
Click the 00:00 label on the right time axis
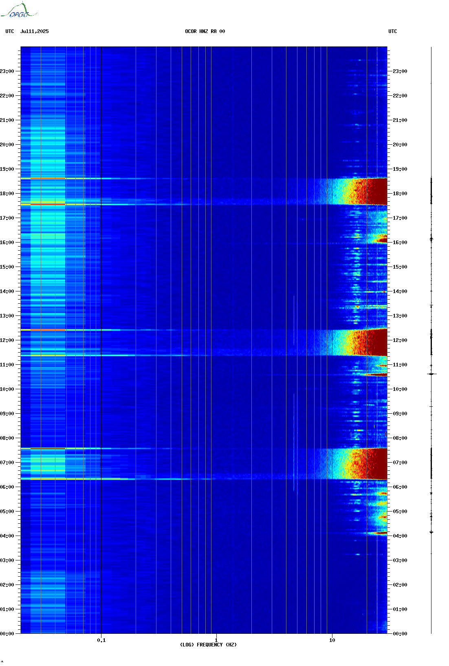pos(400,634)
